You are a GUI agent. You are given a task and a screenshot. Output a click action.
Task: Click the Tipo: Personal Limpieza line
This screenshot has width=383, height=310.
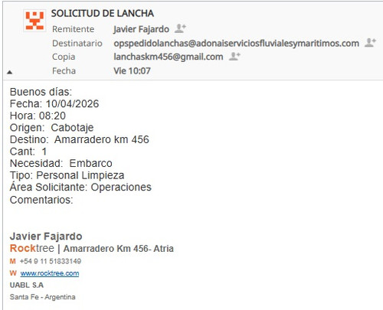click(67, 175)
